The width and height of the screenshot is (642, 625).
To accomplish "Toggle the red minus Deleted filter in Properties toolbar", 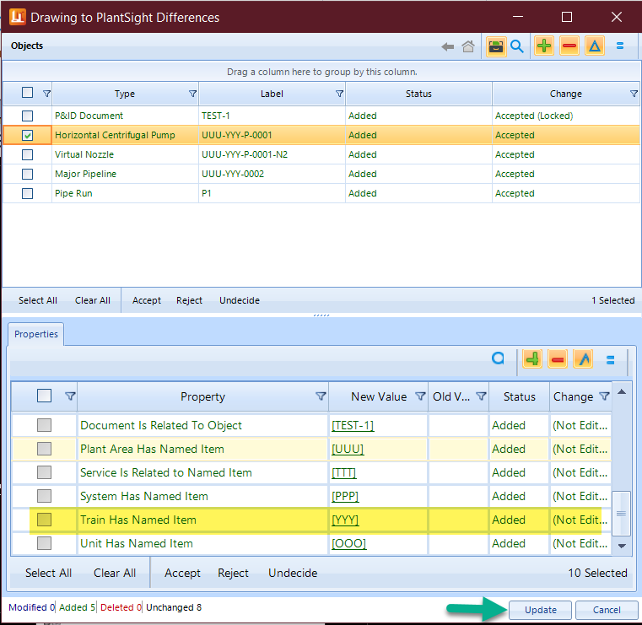I will point(558,359).
